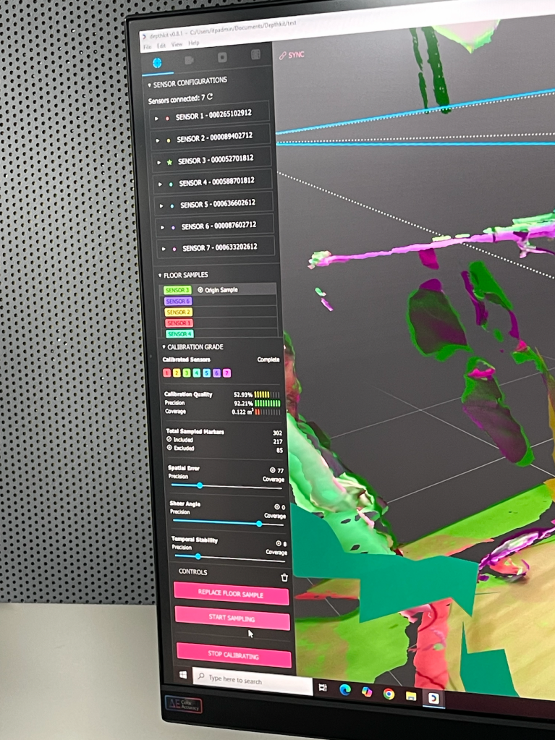The height and width of the screenshot is (740, 555).
Task: Collapse the Calibration Grade section
Action: [164, 347]
